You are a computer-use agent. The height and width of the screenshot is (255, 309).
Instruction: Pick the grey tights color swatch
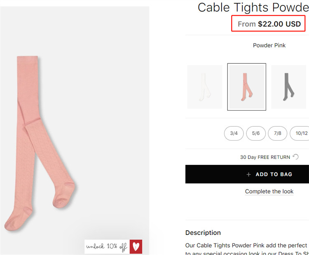tap(289, 87)
